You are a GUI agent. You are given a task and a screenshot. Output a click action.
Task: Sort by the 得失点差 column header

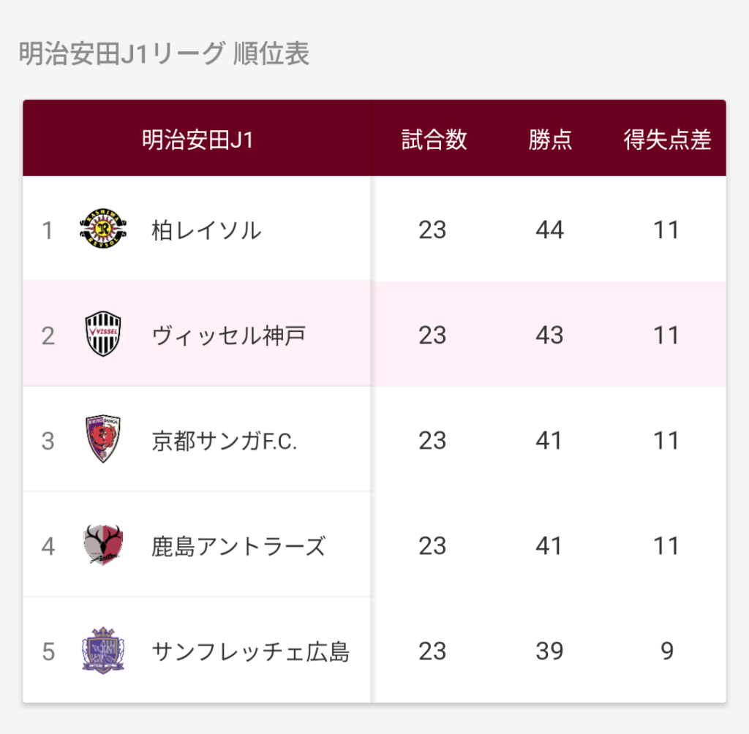[x=667, y=140]
